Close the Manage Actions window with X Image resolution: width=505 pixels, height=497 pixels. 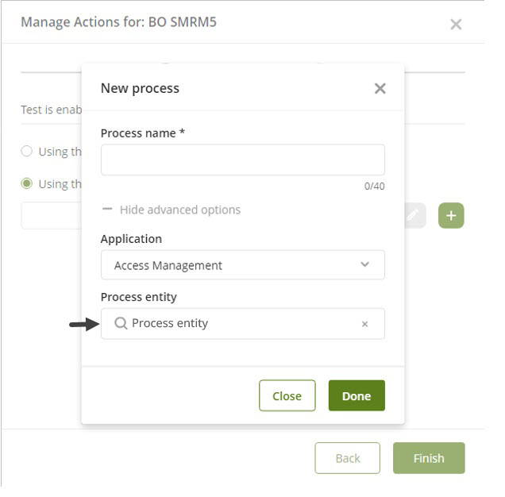pyautogui.click(x=456, y=25)
